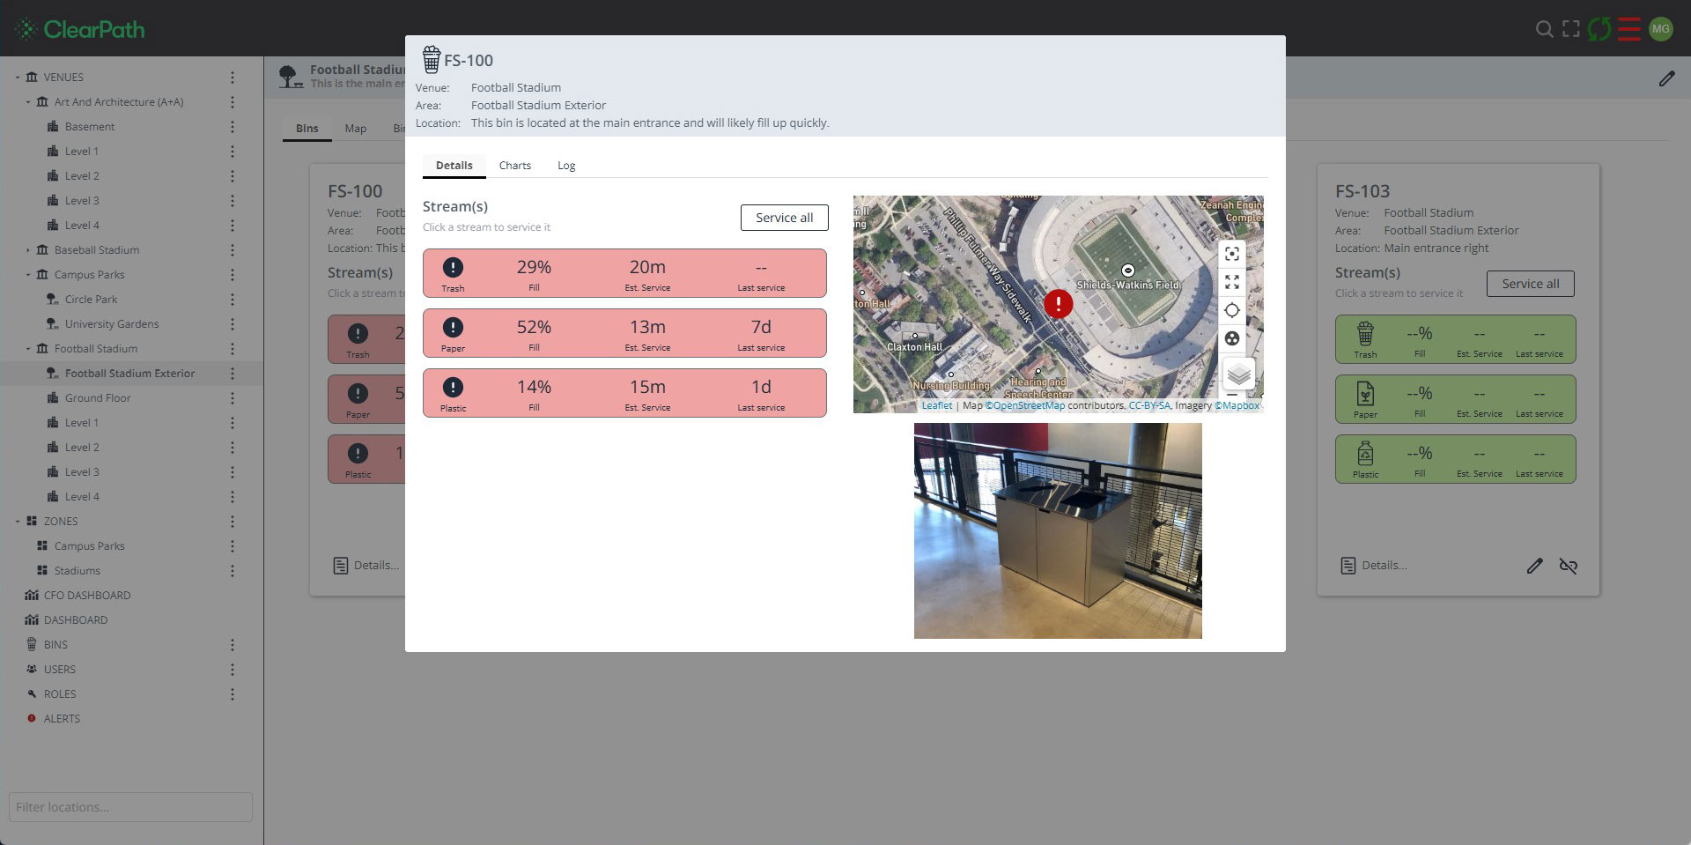Screen dimensions: 1691x845
Task: Open Details for the FS-103 card
Action: coord(1374,566)
